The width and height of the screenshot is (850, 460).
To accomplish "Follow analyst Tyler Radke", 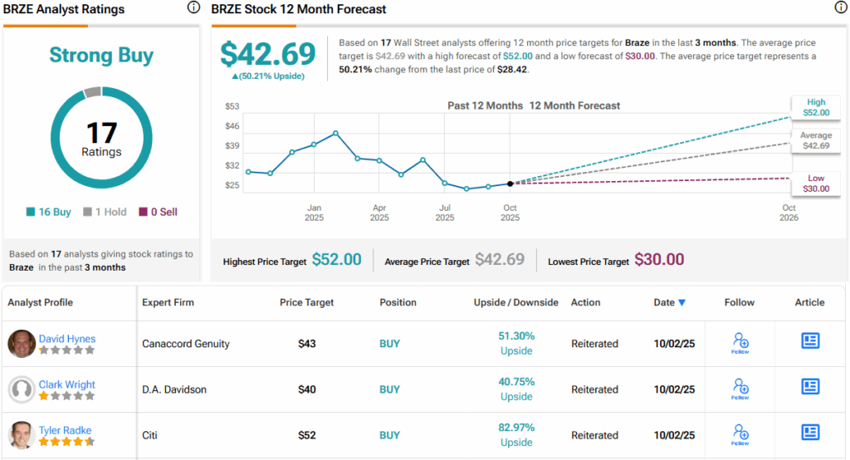I will (740, 434).
